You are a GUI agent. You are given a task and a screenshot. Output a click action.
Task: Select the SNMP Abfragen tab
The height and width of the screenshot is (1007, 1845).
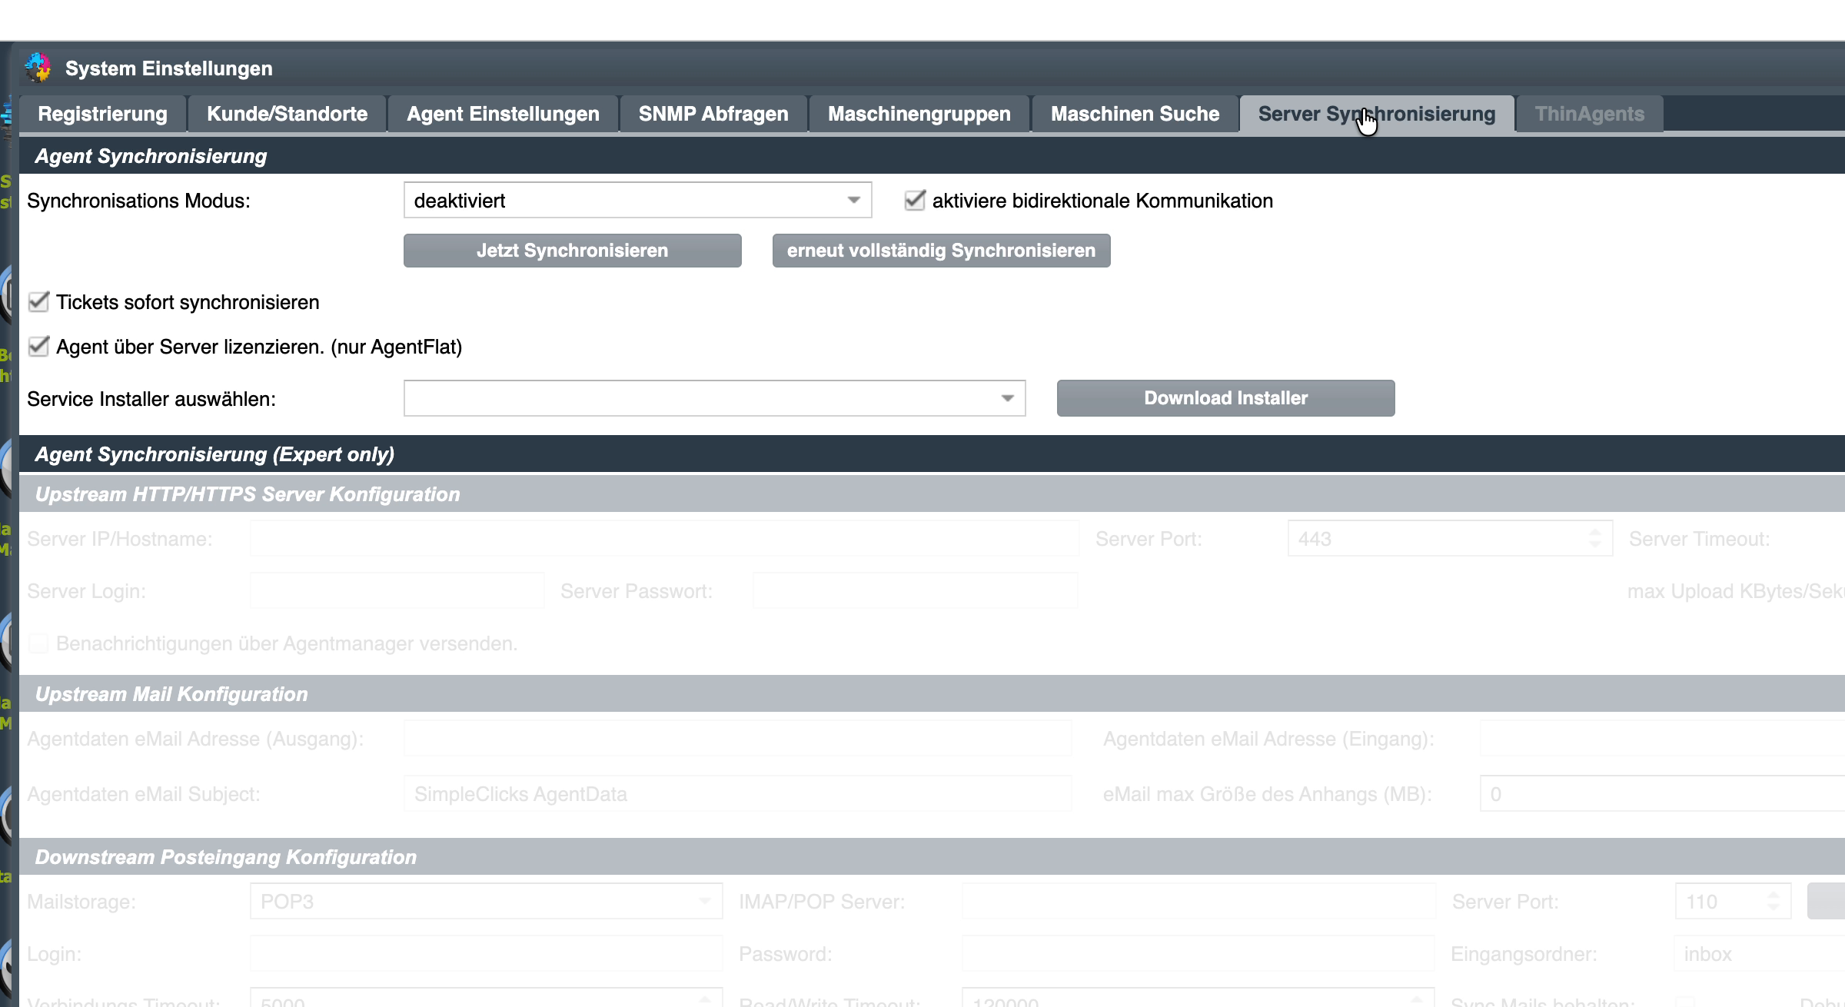(x=713, y=114)
